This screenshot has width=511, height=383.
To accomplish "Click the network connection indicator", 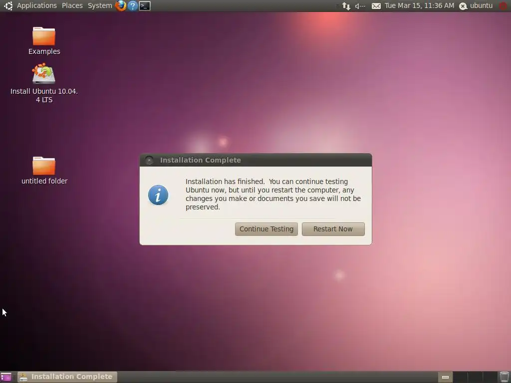I will click(346, 6).
